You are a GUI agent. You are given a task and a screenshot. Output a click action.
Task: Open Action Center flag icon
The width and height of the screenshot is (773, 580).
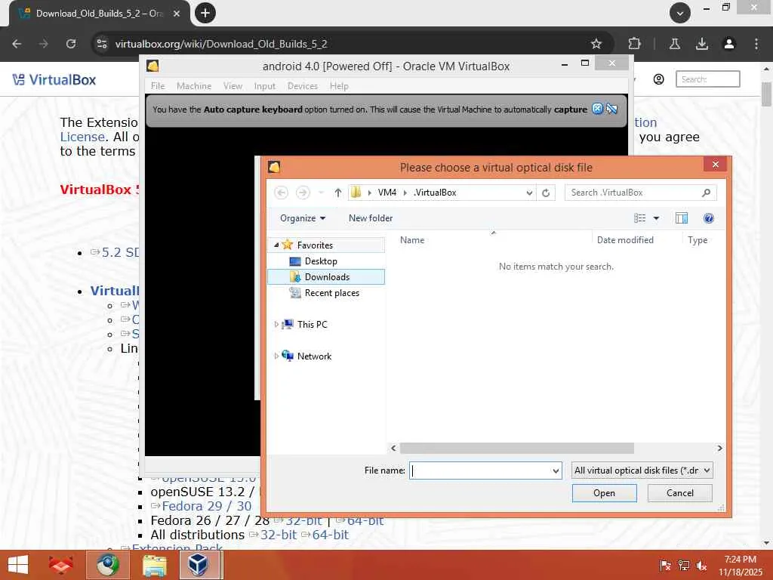pyautogui.click(x=665, y=566)
